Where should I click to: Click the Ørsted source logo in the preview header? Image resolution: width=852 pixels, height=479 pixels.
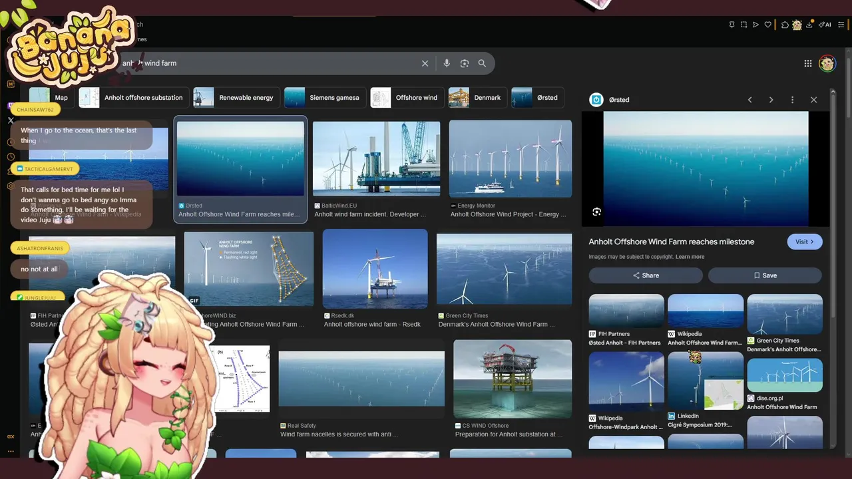596,100
